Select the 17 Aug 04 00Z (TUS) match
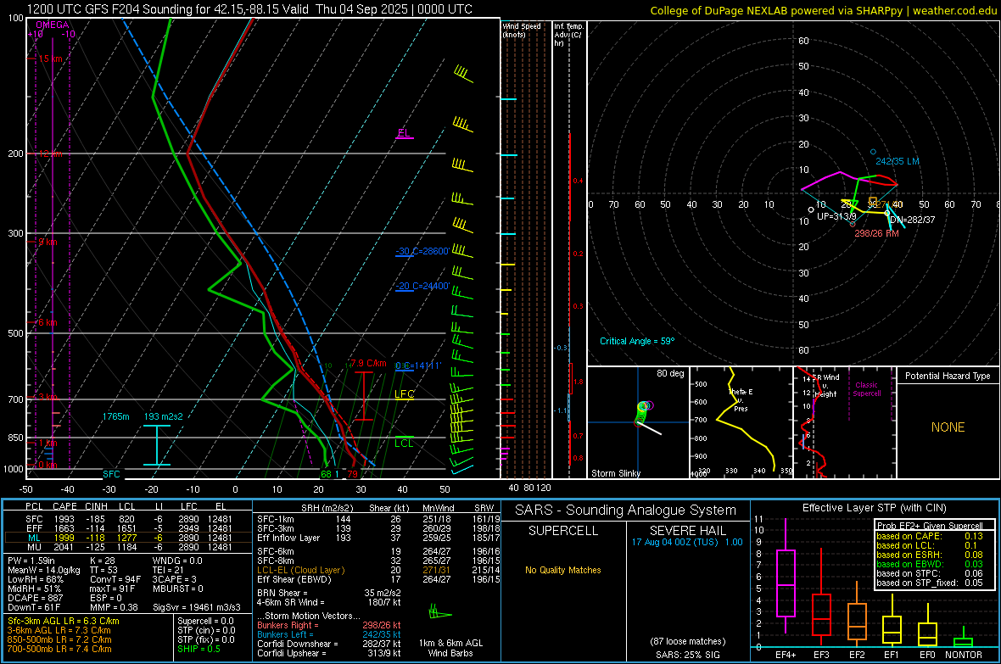 point(687,542)
